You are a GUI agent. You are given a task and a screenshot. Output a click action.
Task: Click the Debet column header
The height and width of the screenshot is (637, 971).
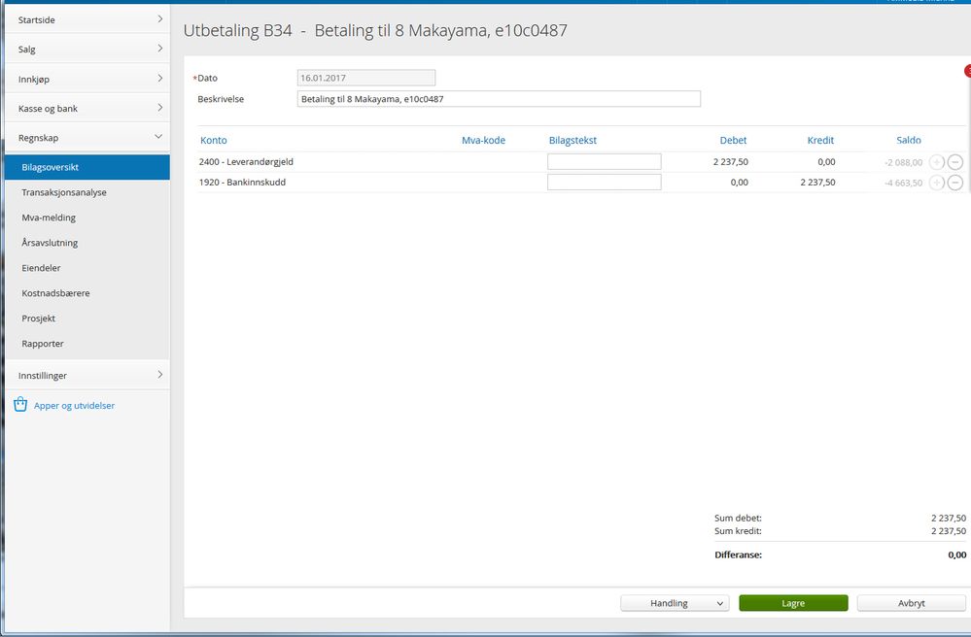(733, 141)
